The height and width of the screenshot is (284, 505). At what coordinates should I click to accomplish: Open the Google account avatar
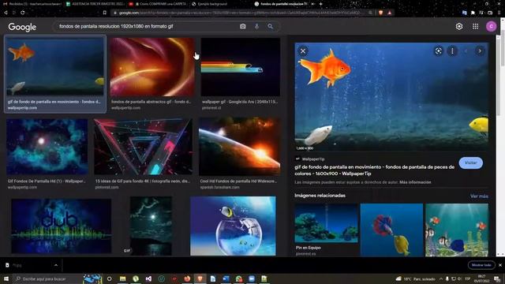tap(491, 26)
